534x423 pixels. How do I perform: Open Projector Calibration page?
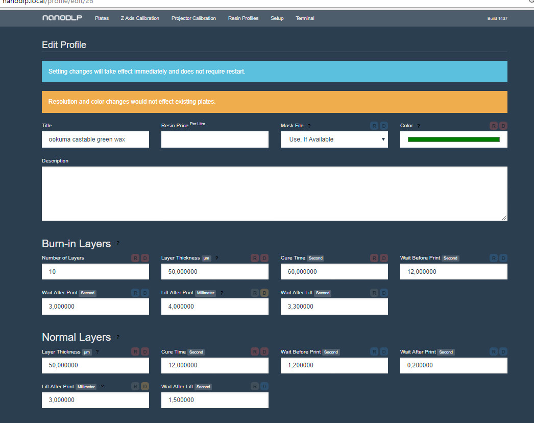[x=194, y=18]
